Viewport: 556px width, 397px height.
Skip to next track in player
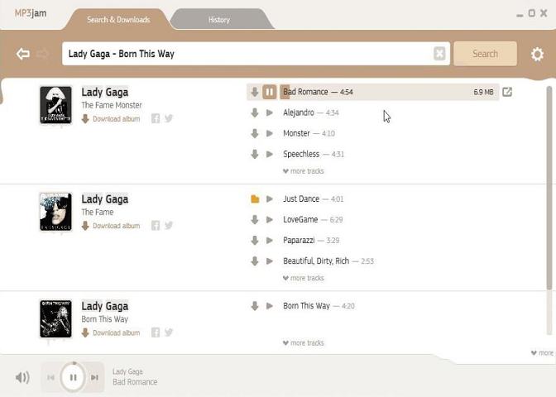pos(94,377)
